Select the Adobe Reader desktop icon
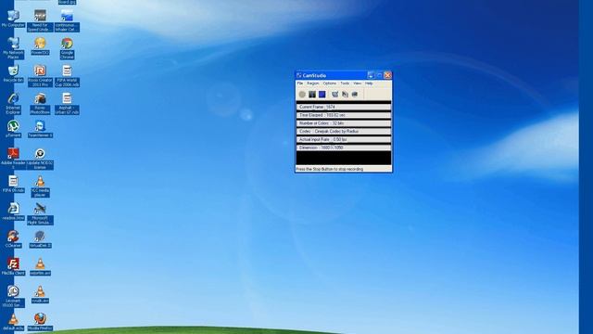This screenshot has height=334, width=593. click(x=13, y=159)
